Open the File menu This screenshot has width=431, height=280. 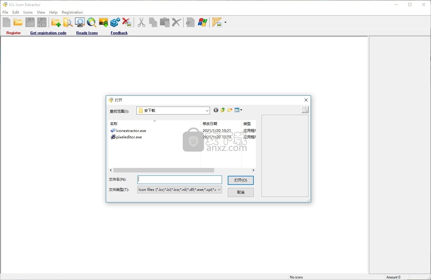5,12
